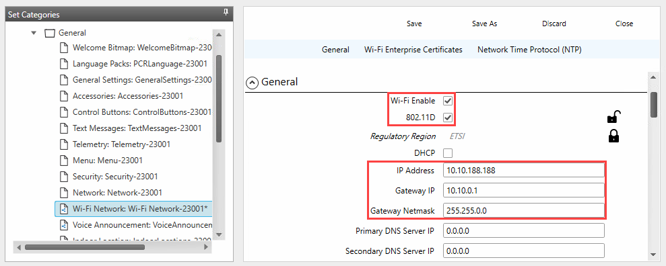666x266 pixels.
Task: Click settings pane scrollbar up arrow
Action: 654,77
